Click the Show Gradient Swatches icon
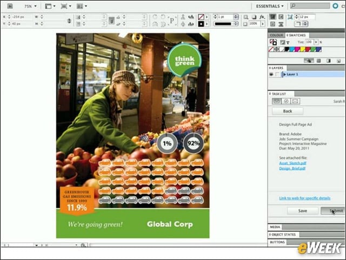The image size is (346, 260). pyautogui.click(x=329, y=61)
